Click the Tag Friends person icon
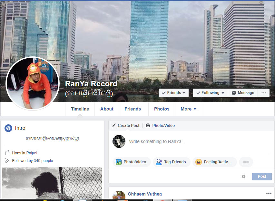The width and height of the screenshot is (275, 201). pos(159,162)
